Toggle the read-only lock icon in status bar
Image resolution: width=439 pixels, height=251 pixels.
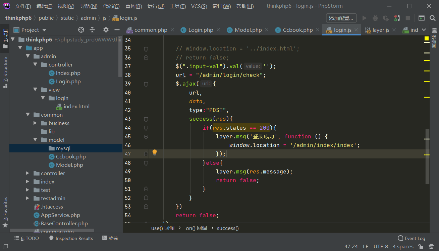tap(421, 247)
